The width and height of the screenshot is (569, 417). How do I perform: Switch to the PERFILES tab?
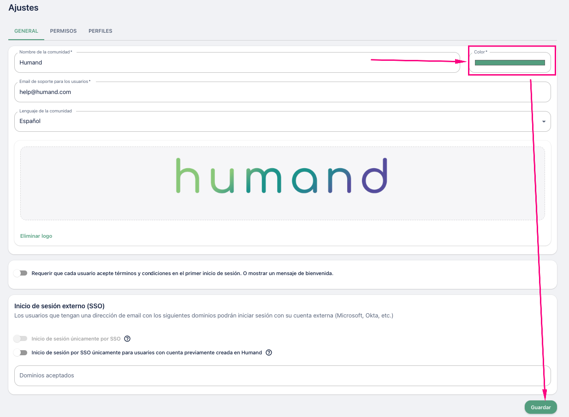101,31
